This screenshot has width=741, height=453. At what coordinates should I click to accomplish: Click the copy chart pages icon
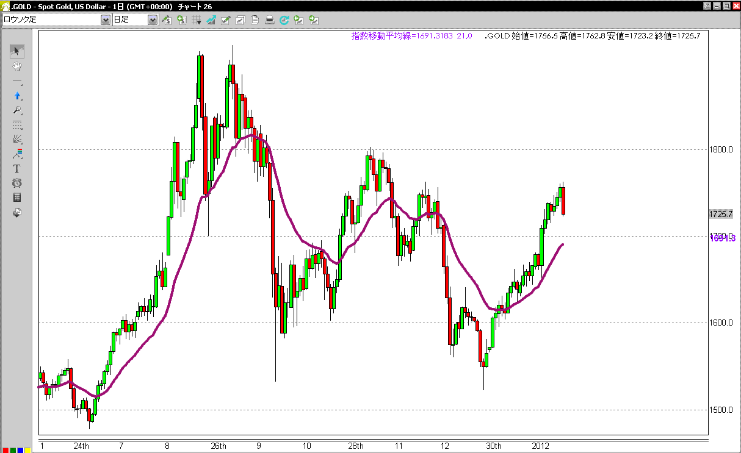point(255,20)
